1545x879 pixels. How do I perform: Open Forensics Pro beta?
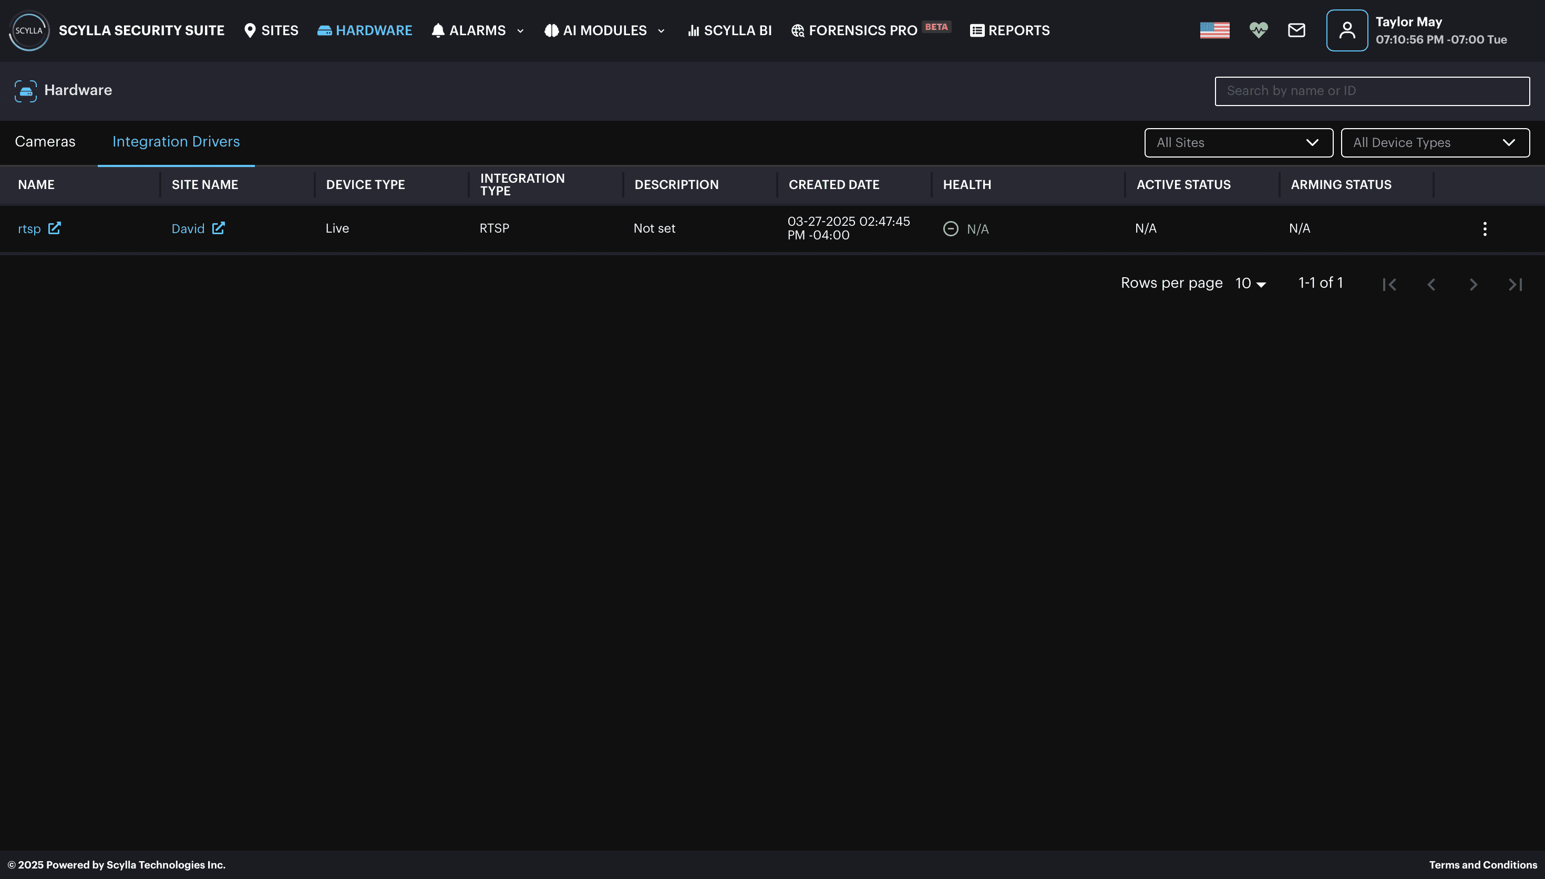tap(871, 30)
